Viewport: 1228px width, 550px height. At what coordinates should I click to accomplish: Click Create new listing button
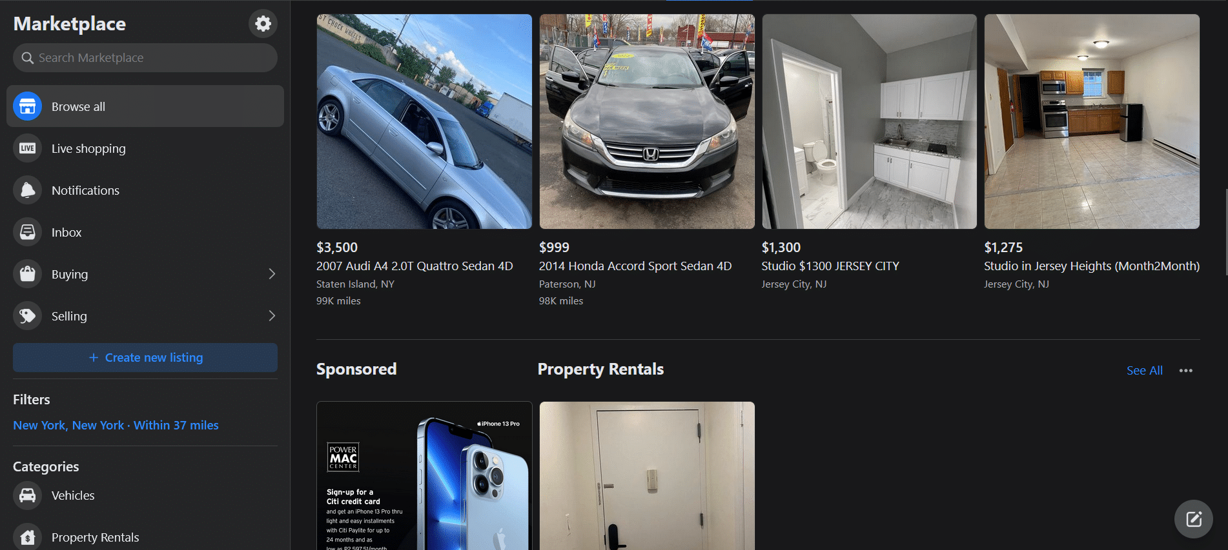[x=145, y=358]
